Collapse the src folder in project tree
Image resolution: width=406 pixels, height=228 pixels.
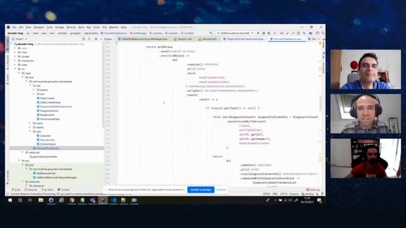coord(15,69)
